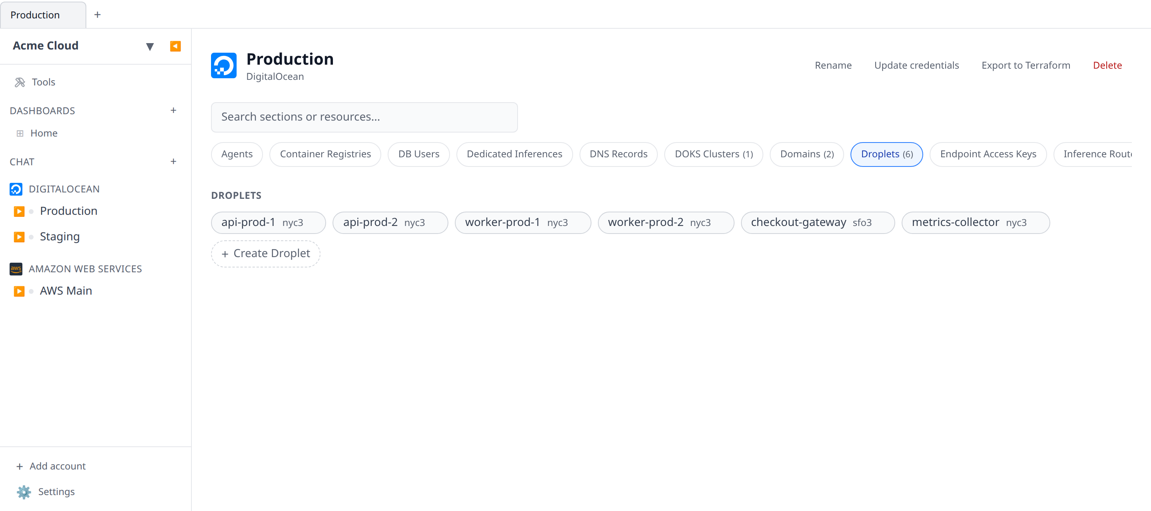Viewport: 1151px width, 511px height.
Task: Click the DROPLETS section heading
Action: [x=236, y=196]
